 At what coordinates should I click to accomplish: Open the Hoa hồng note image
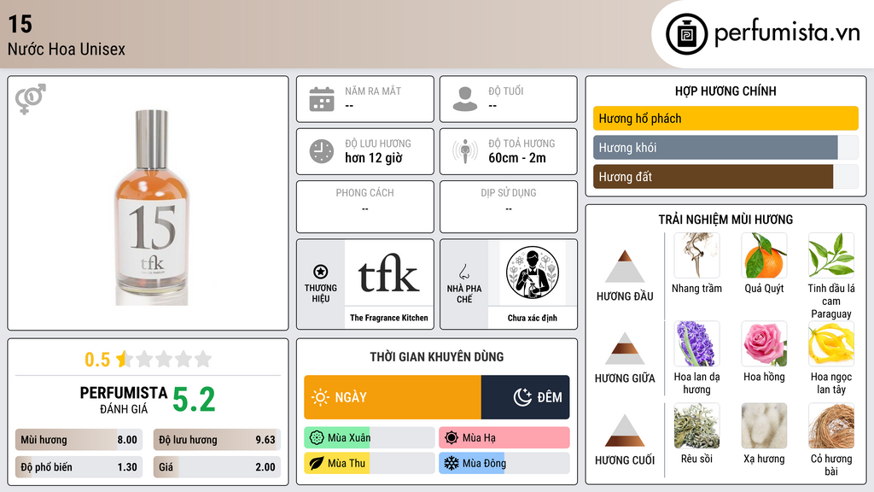tap(764, 343)
